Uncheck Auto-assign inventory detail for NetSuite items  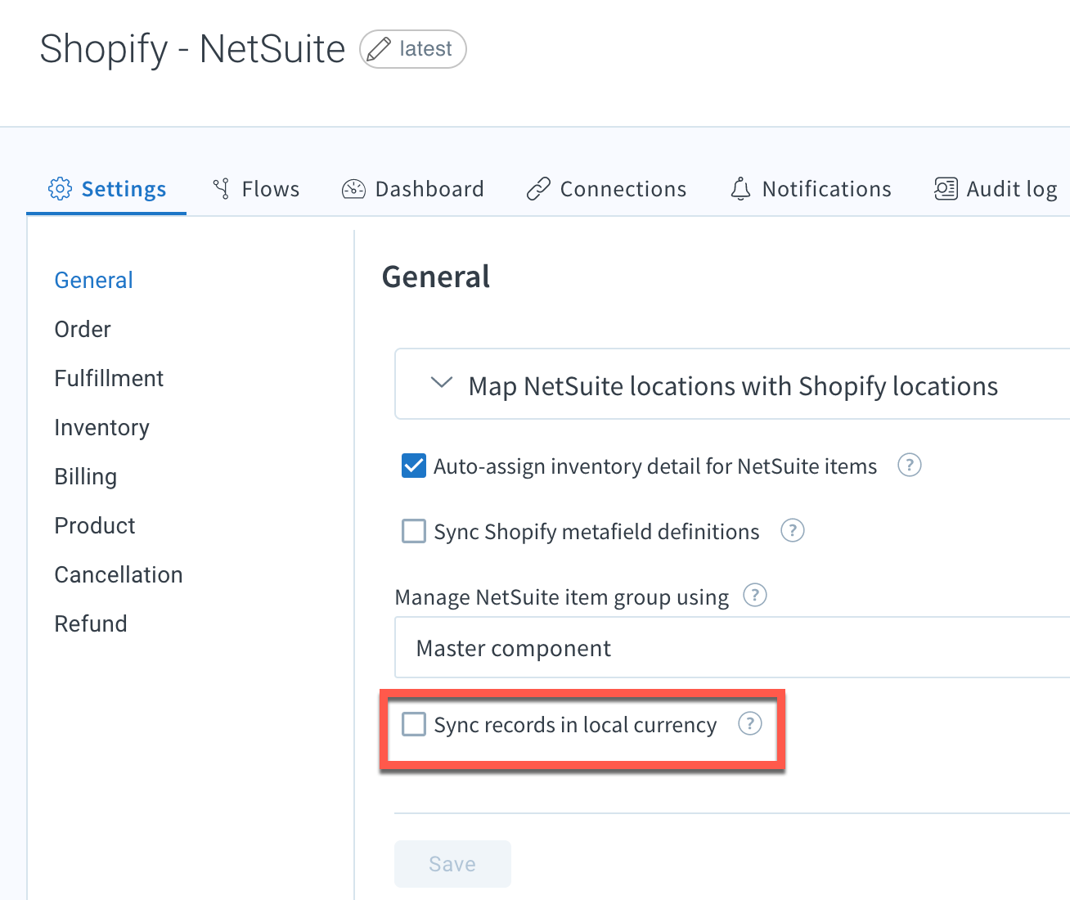click(414, 466)
